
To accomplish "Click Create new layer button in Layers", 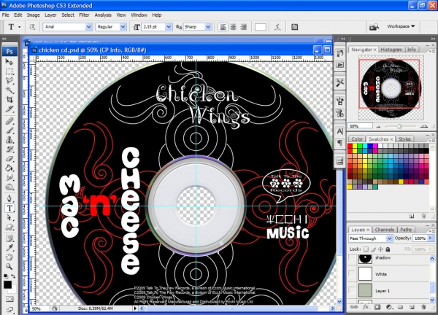I will click(412, 307).
